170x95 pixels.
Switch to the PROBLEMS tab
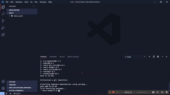coord(53,57)
